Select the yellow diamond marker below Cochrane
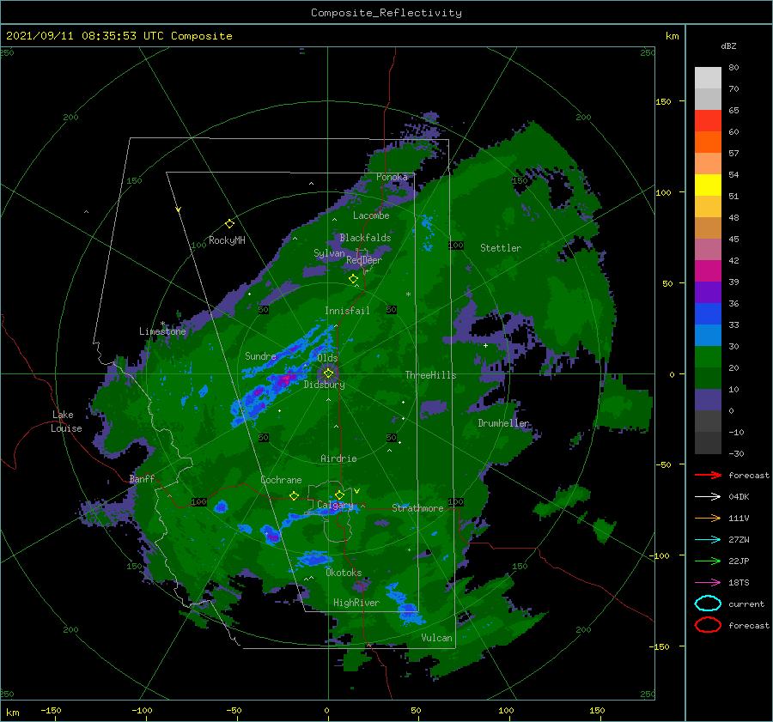Image resolution: width=773 pixels, height=722 pixels. (295, 496)
